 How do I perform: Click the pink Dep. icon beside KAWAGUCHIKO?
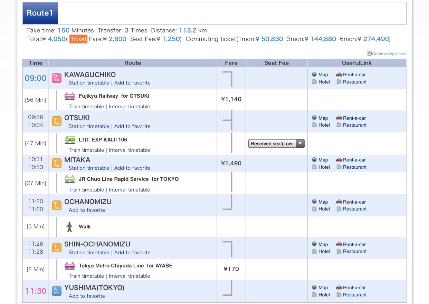tap(57, 78)
